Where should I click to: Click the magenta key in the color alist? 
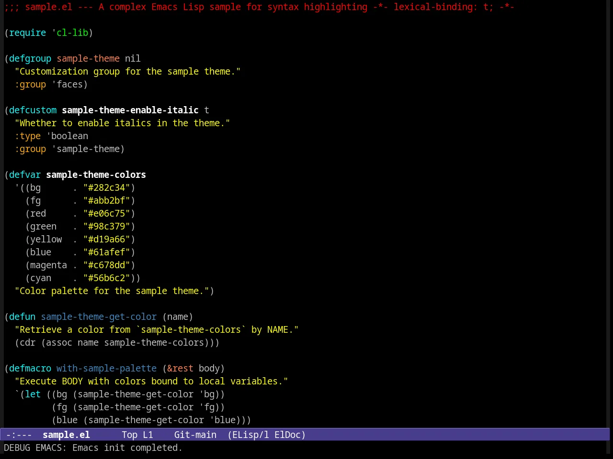[49, 265]
